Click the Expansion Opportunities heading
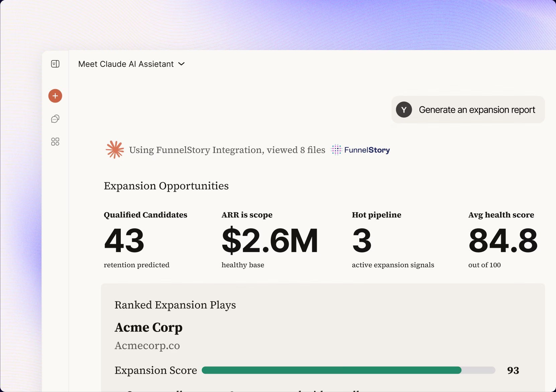The height and width of the screenshot is (392, 556). click(166, 186)
